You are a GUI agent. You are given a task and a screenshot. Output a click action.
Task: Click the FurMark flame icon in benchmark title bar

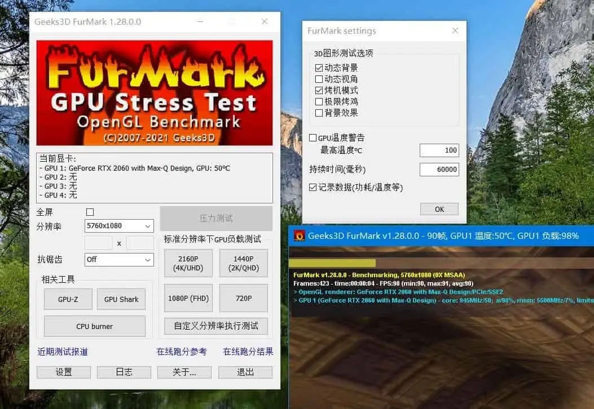click(x=299, y=235)
